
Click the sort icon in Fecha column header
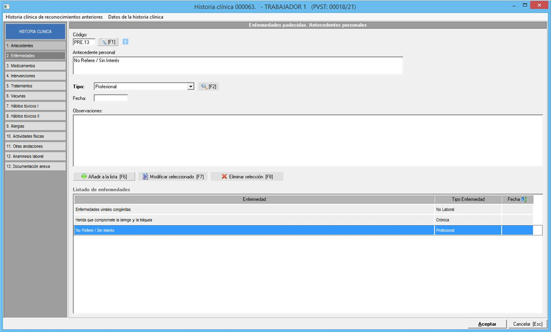click(x=525, y=199)
